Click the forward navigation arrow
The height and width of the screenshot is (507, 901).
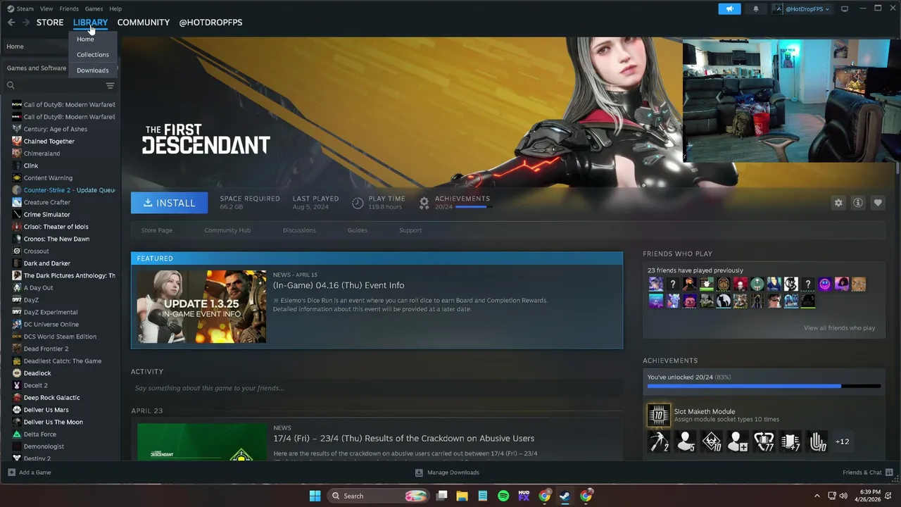click(x=25, y=23)
